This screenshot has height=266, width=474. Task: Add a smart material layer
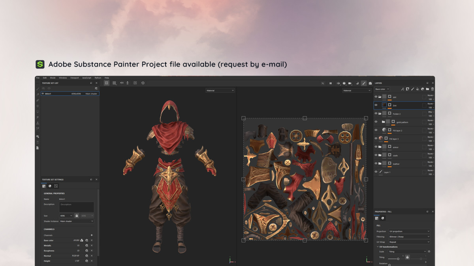[422, 89]
